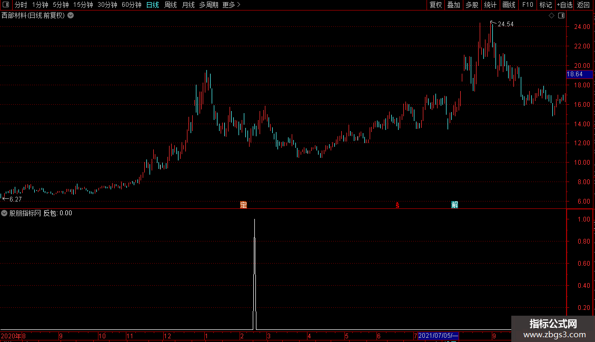Select the 日线 daily chart tab

[153, 5]
